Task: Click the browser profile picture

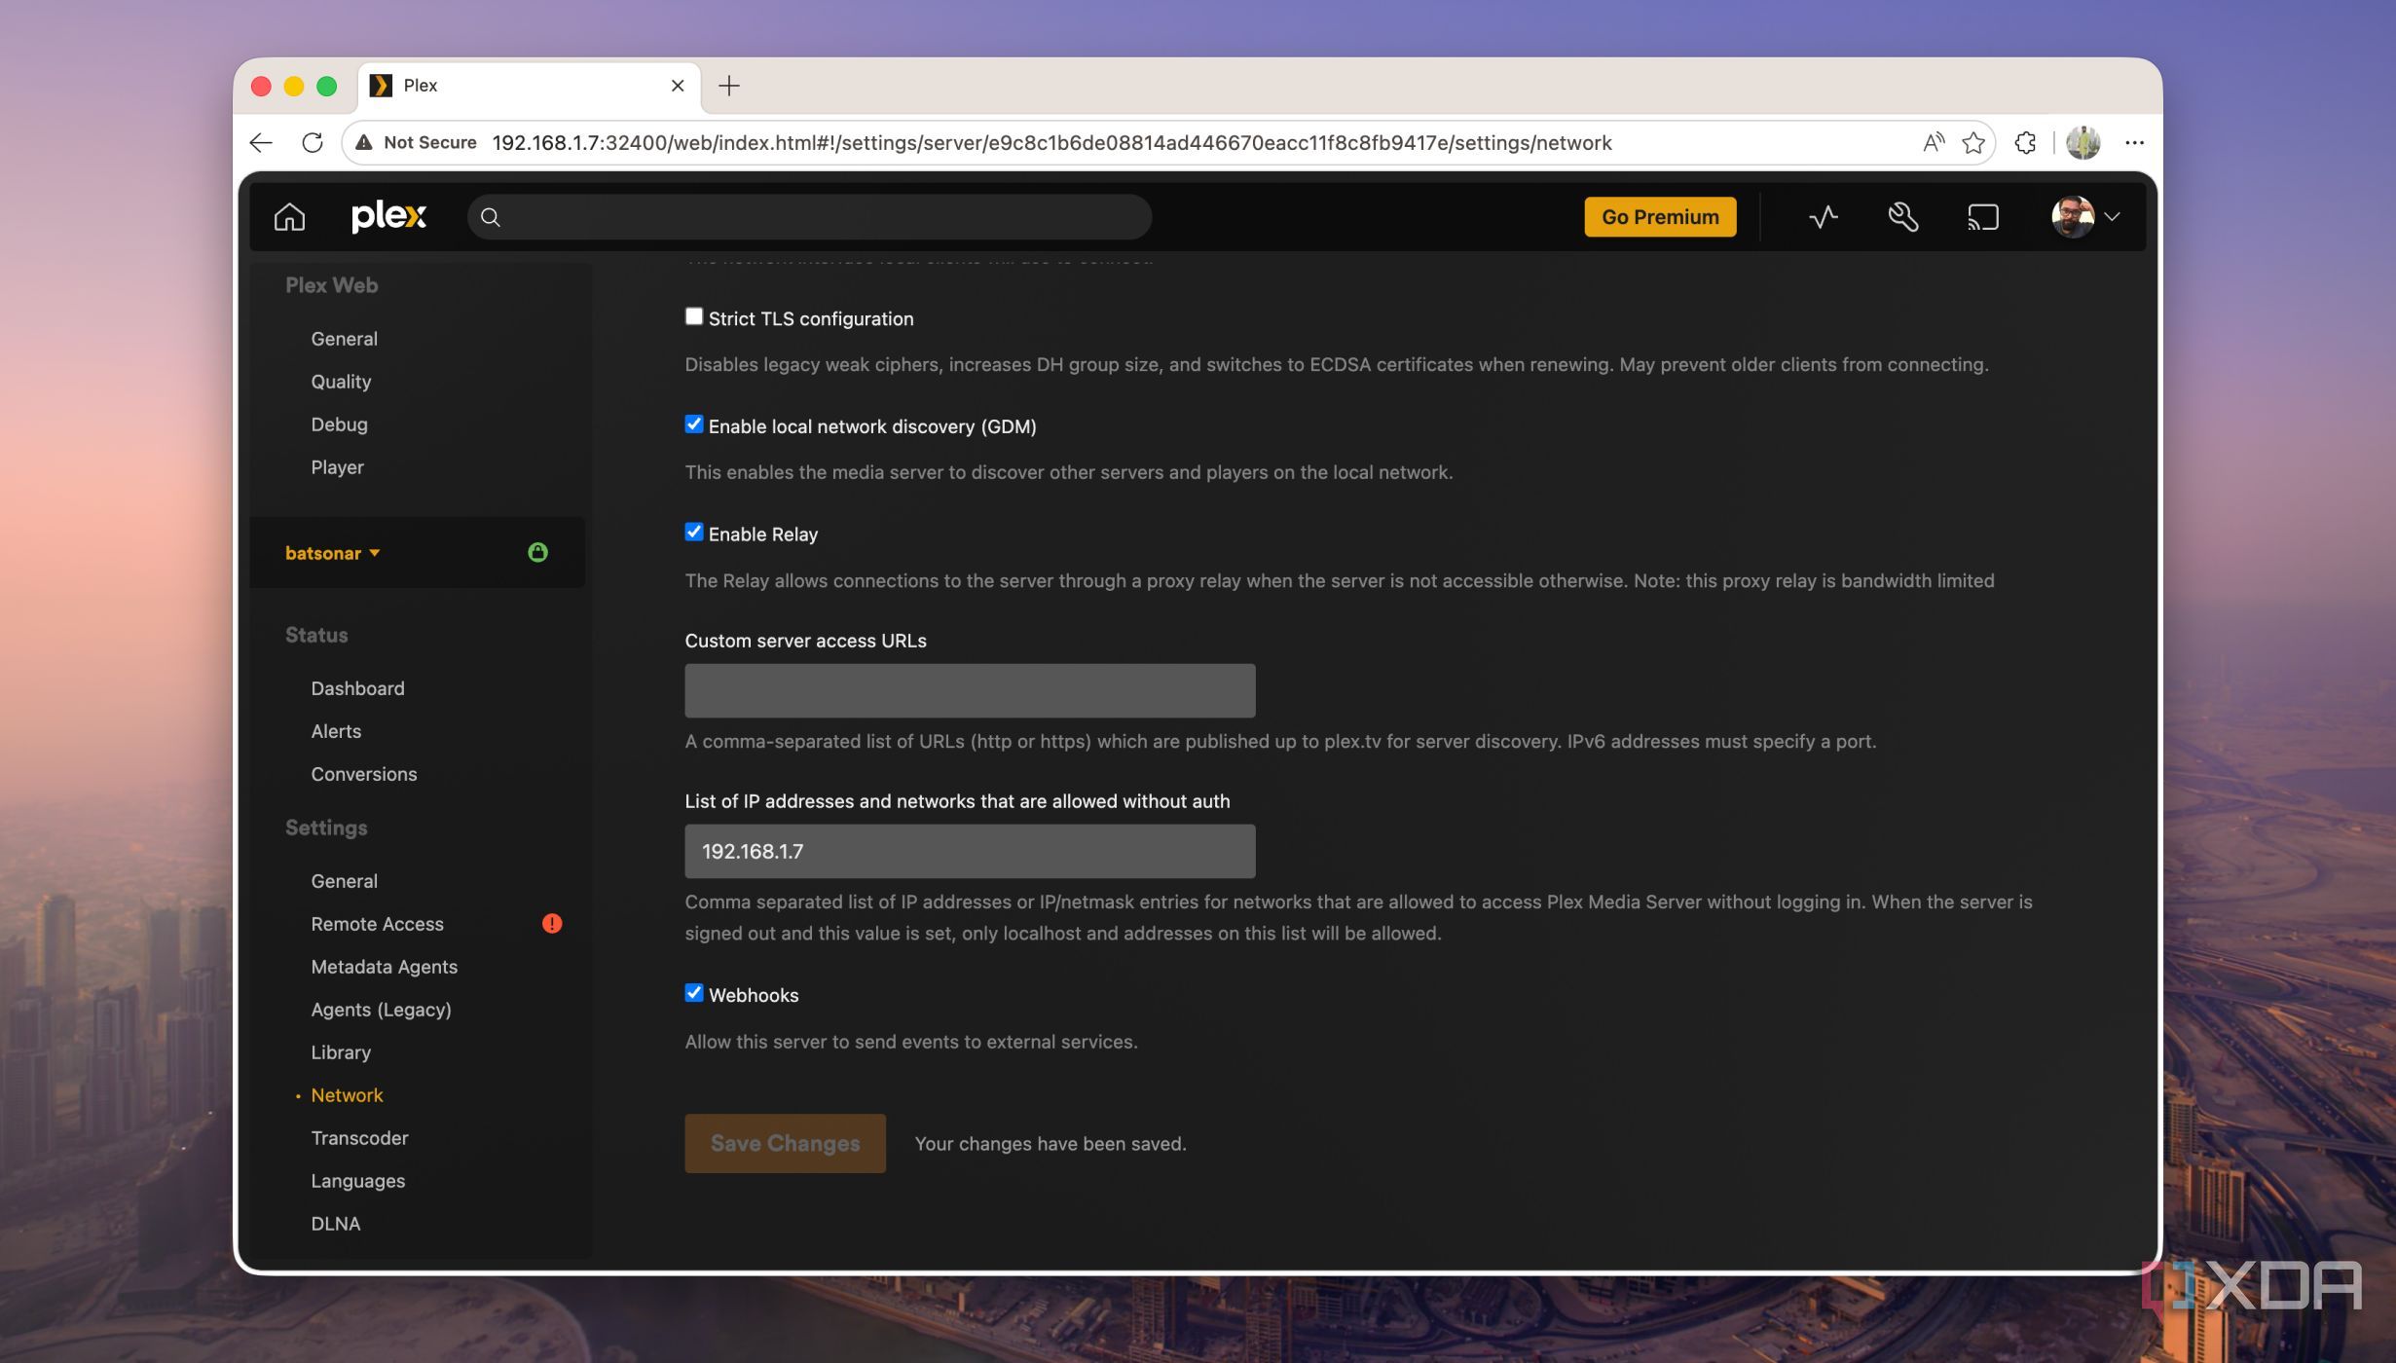Action: coord(2083,143)
